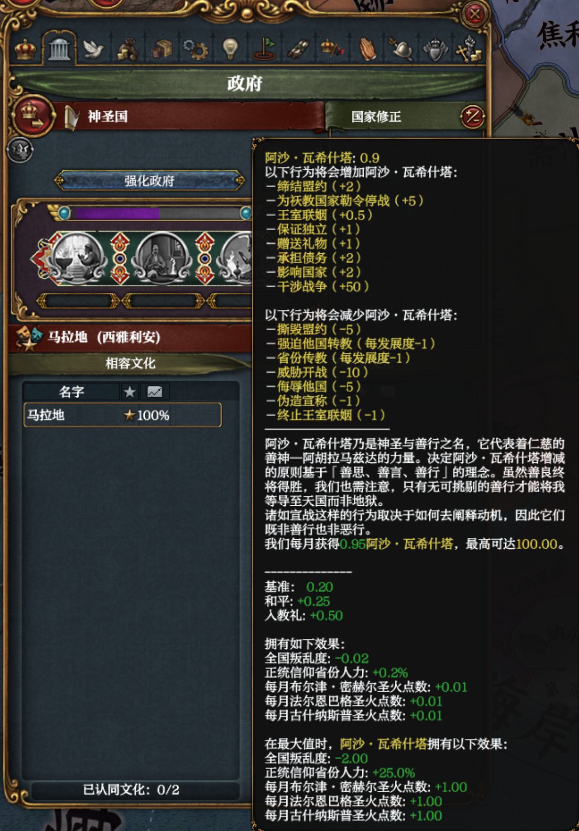Select the second government reform portrait
Image resolution: width=579 pixels, height=831 pixels.
coord(162,258)
